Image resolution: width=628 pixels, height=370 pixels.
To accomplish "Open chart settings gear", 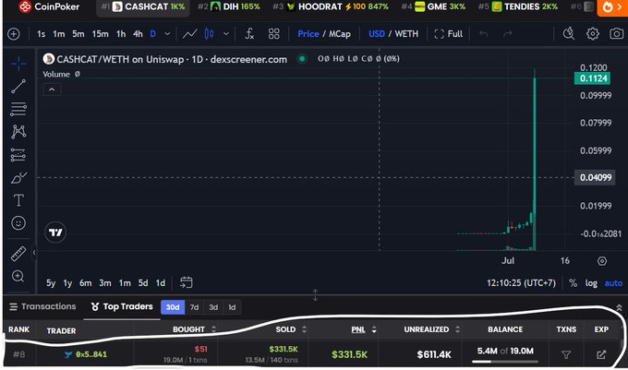I will click(x=592, y=34).
